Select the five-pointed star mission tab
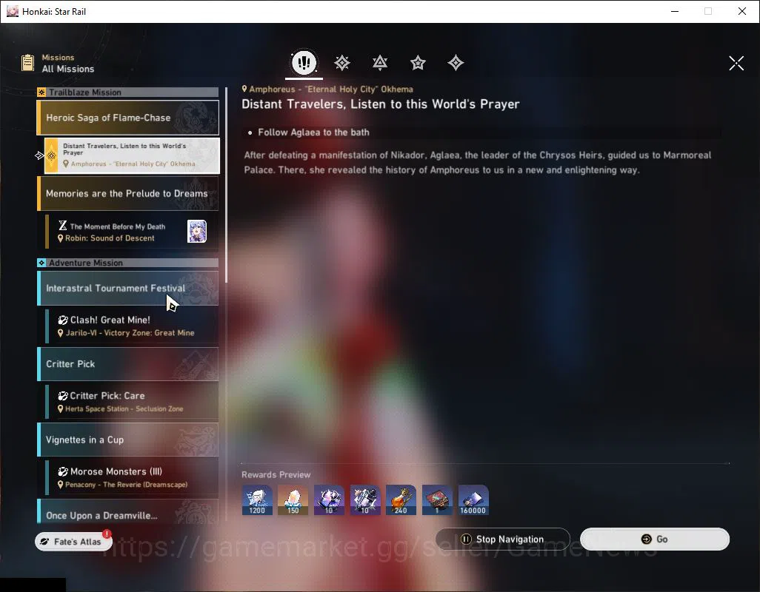The height and width of the screenshot is (592, 760). coord(418,62)
